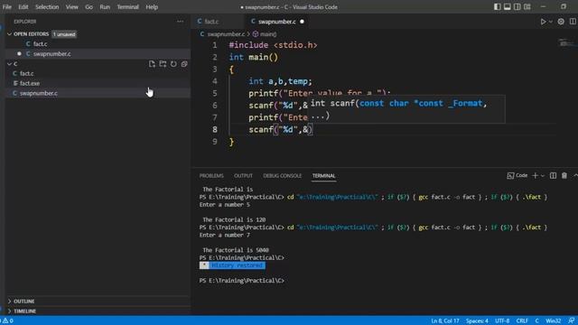
Task: Split the terminal panel
Action: 553,176
